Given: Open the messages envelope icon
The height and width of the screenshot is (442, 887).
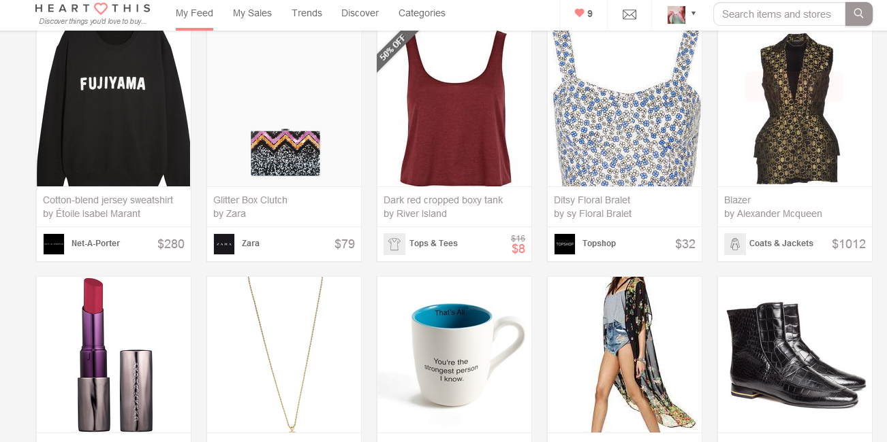Looking at the screenshot, I should coord(629,14).
